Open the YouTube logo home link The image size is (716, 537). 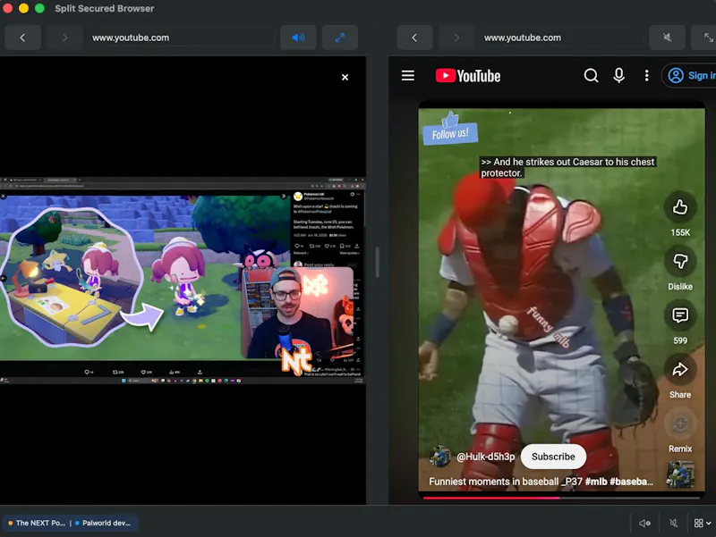[x=468, y=76]
